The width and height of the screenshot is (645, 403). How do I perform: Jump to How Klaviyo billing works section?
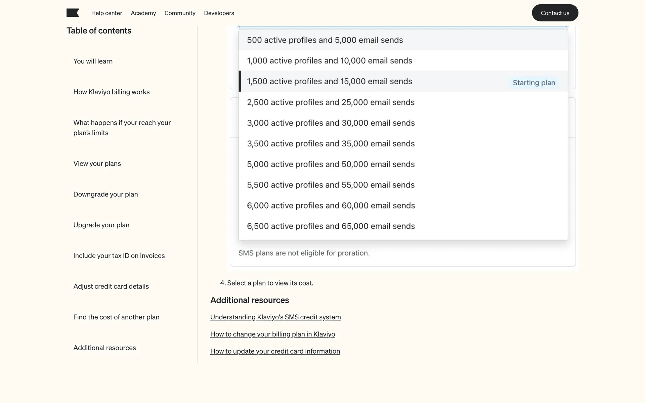click(111, 92)
